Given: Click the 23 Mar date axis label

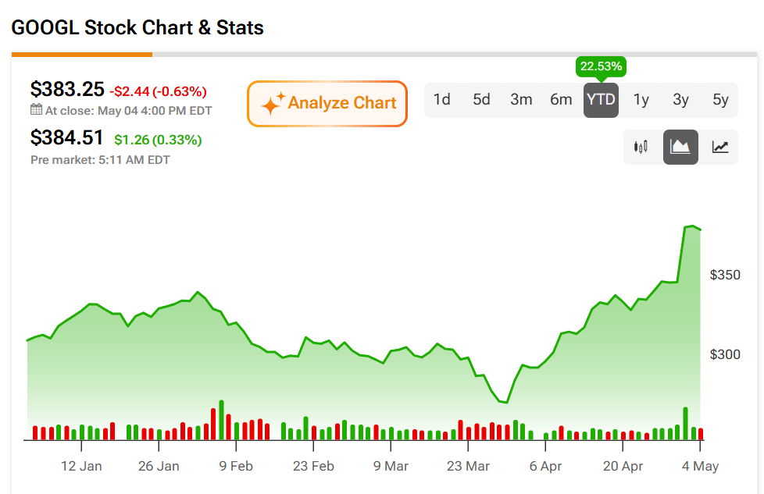Looking at the screenshot, I should click(x=468, y=466).
